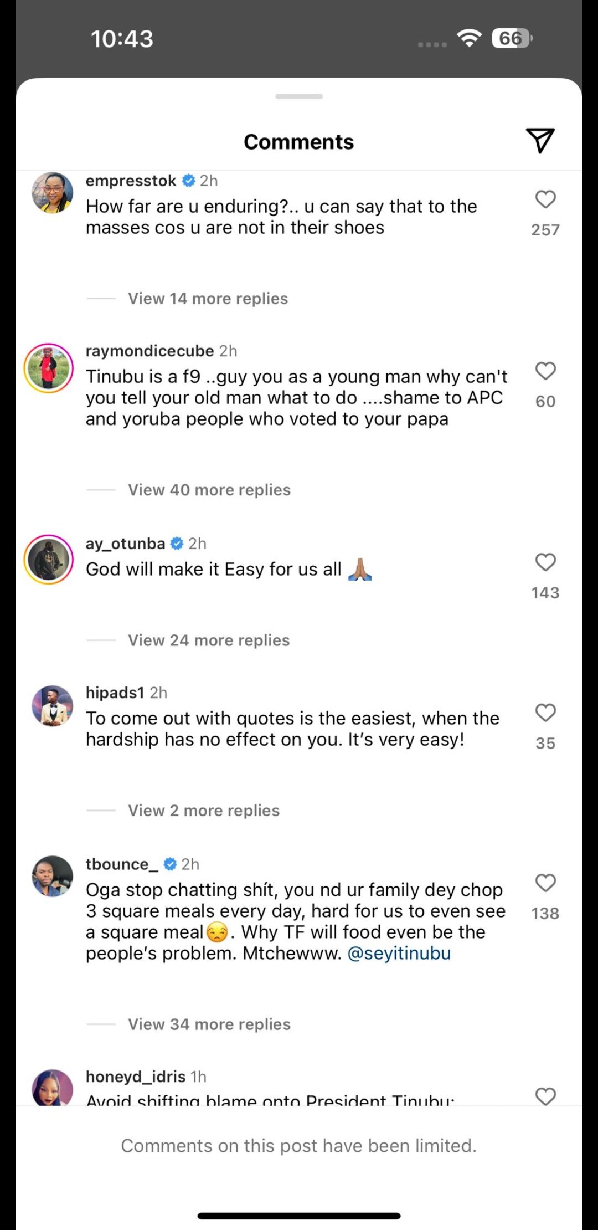Image resolution: width=598 pixels, height=1230 pixels.
Task: Like raymondicecube's comment with the heart
Action: pos(545,371)
